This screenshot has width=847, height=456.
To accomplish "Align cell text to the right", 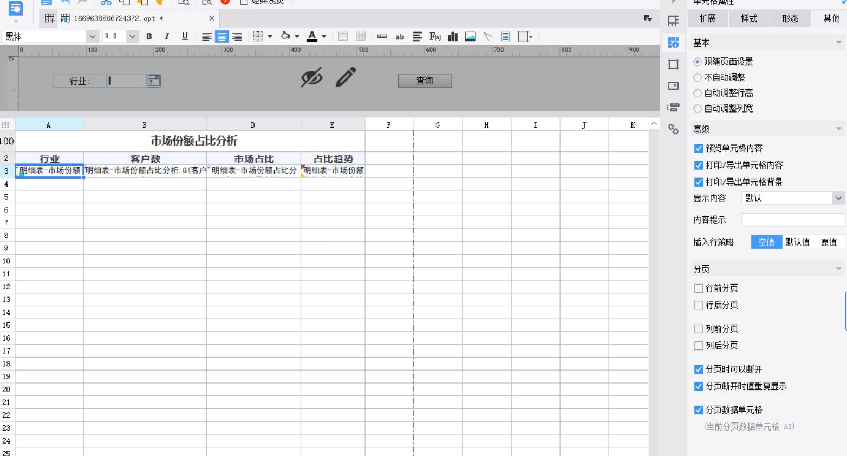I will (237, 36).
